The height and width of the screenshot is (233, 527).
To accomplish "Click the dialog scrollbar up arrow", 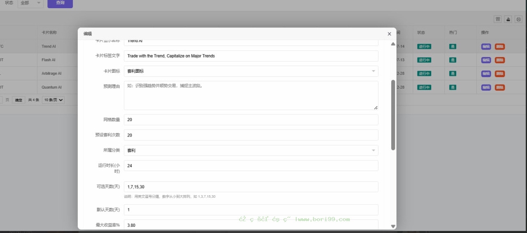I will point(393,44).
